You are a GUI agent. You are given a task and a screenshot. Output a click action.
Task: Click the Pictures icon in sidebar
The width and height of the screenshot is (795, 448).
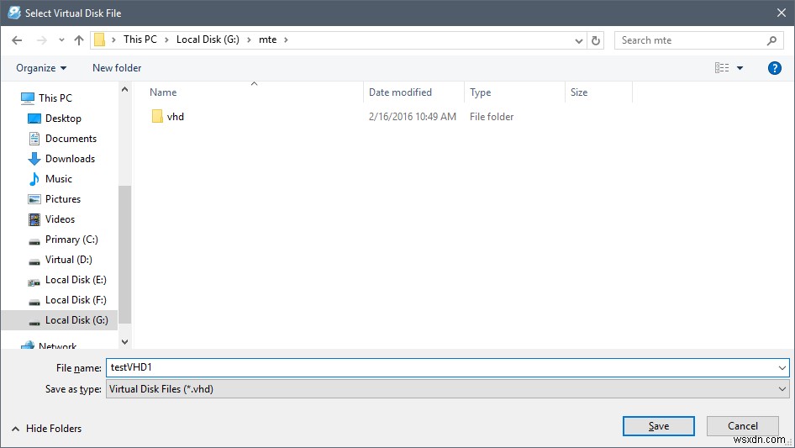point(34,199)
